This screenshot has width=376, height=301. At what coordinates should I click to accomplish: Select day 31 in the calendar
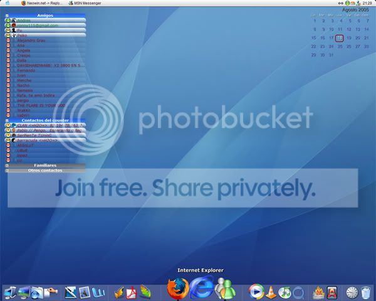pyautogui.click(x=331, y=55)
